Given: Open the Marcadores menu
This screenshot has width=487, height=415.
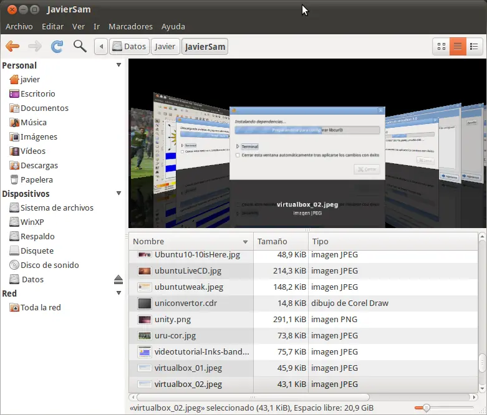Looking at the screenshot, I should 130,26.
